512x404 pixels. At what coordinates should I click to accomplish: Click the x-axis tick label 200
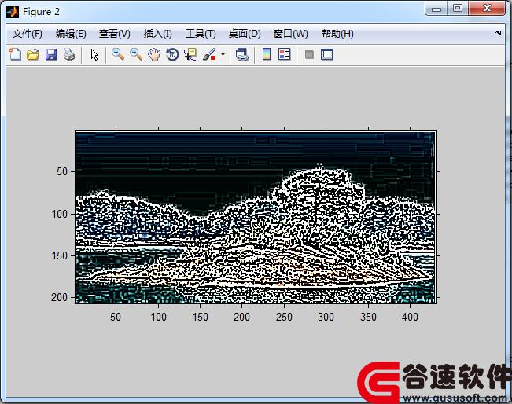[x=241, y=317]
